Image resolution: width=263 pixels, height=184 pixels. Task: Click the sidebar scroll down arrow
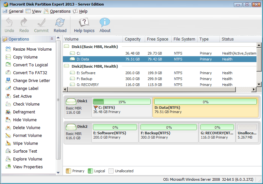pos(58,173)
